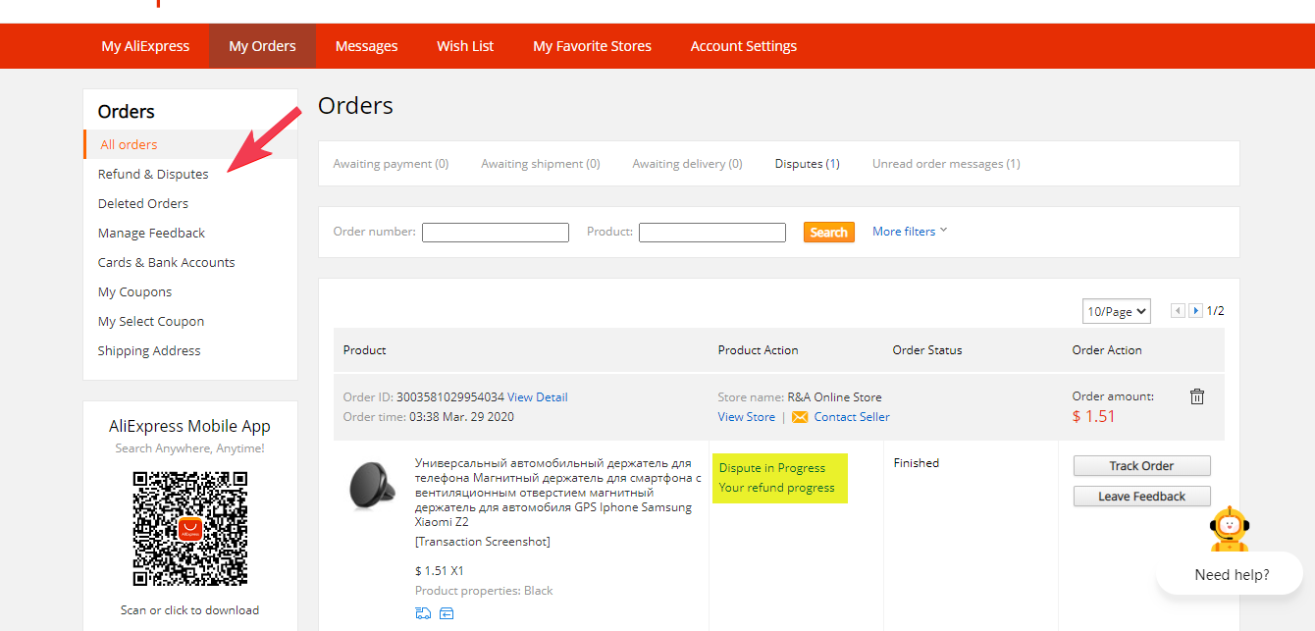Select the Disputes (1) filter tab
The width and height of the screenshot is (1315, 631).
point(807,164)
